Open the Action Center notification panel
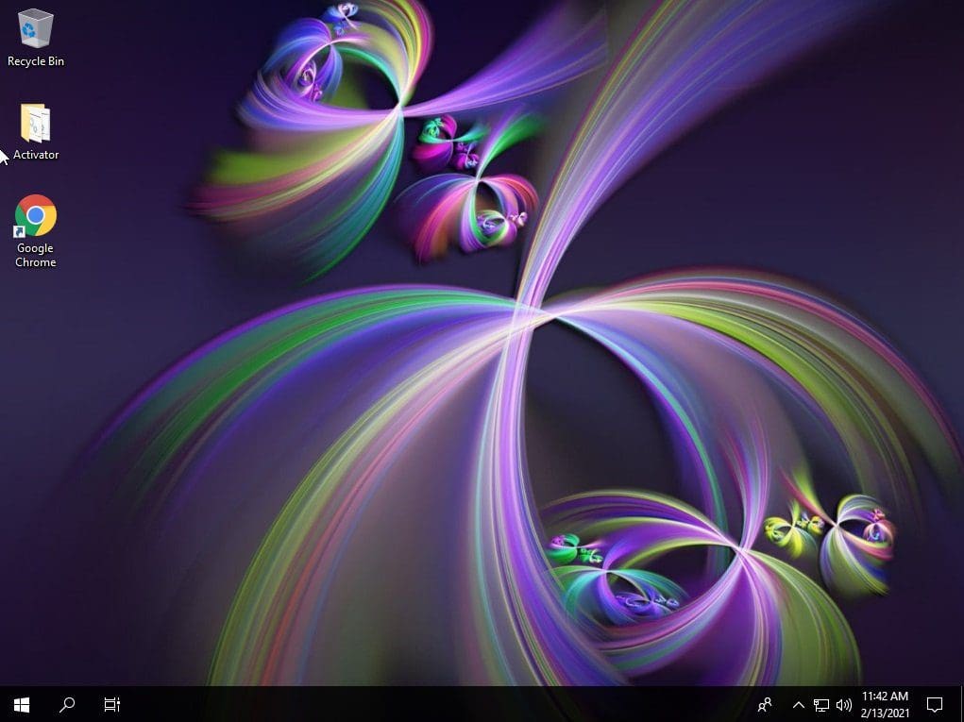This screenshot has height=722, width=964. 934,704
